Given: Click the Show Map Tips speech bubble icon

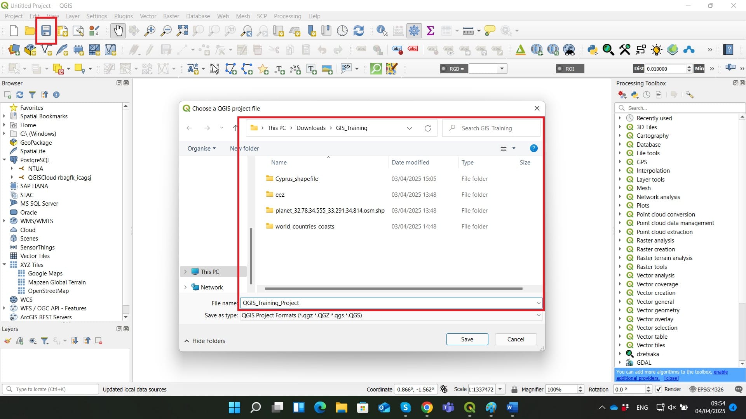Looking at the screenshot, I should pos(490,31).
